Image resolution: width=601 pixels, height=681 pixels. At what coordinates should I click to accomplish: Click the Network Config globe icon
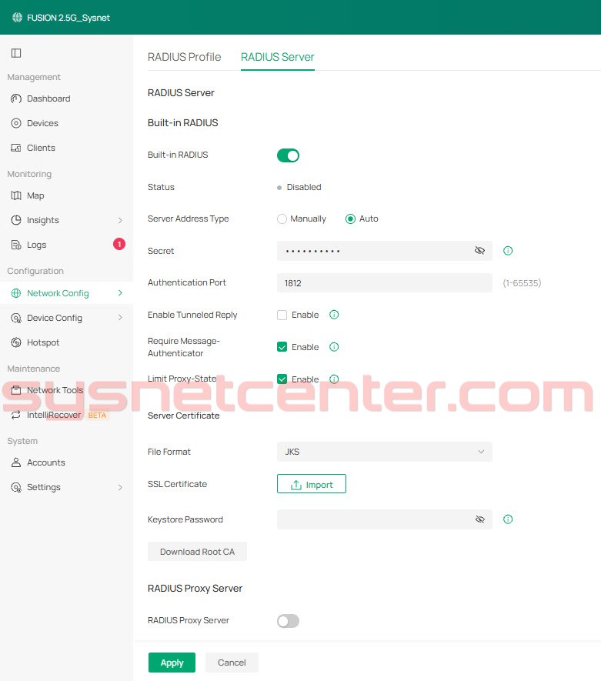click(x=16, y=293)
